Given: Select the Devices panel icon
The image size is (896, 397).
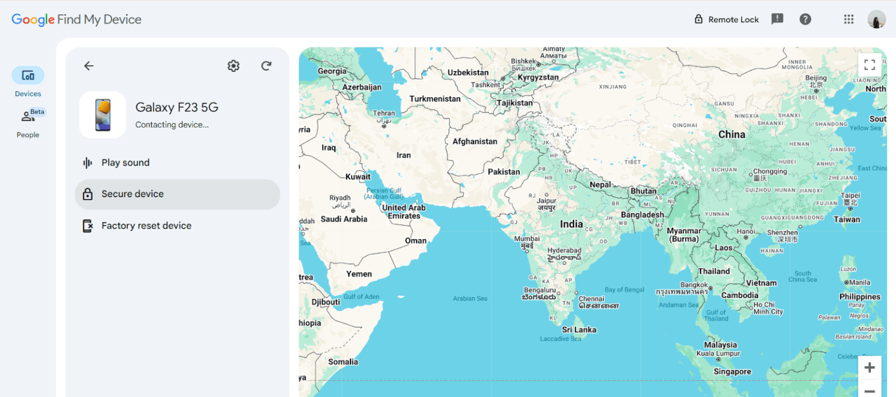Looking at the screenshot, I should click(x=27, y=75).
